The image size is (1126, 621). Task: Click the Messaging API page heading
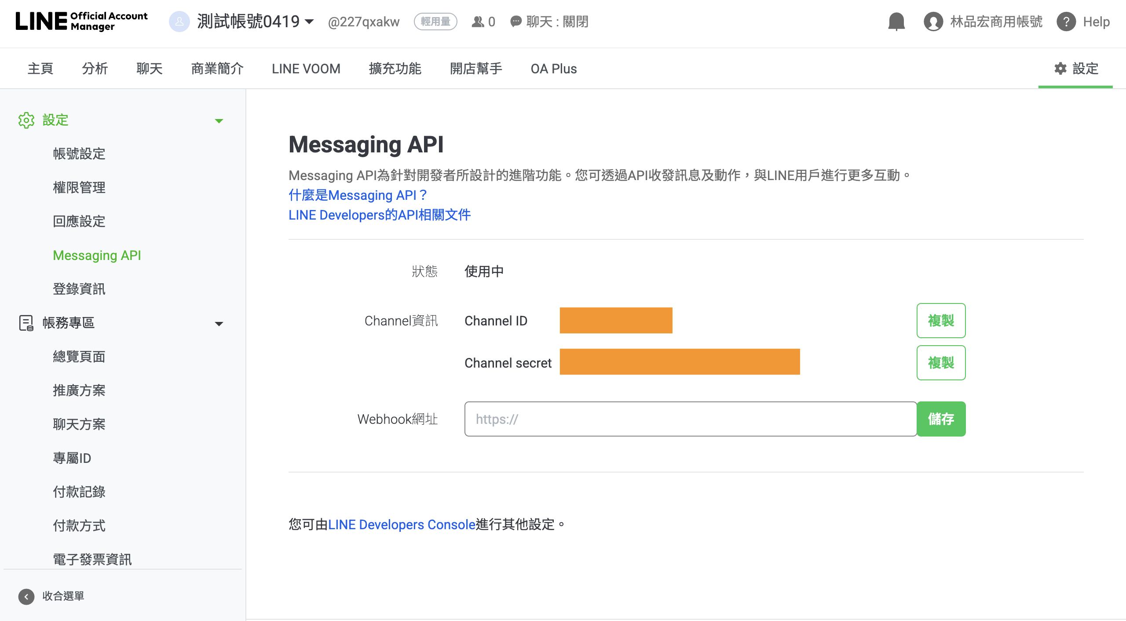pos(366,144)
